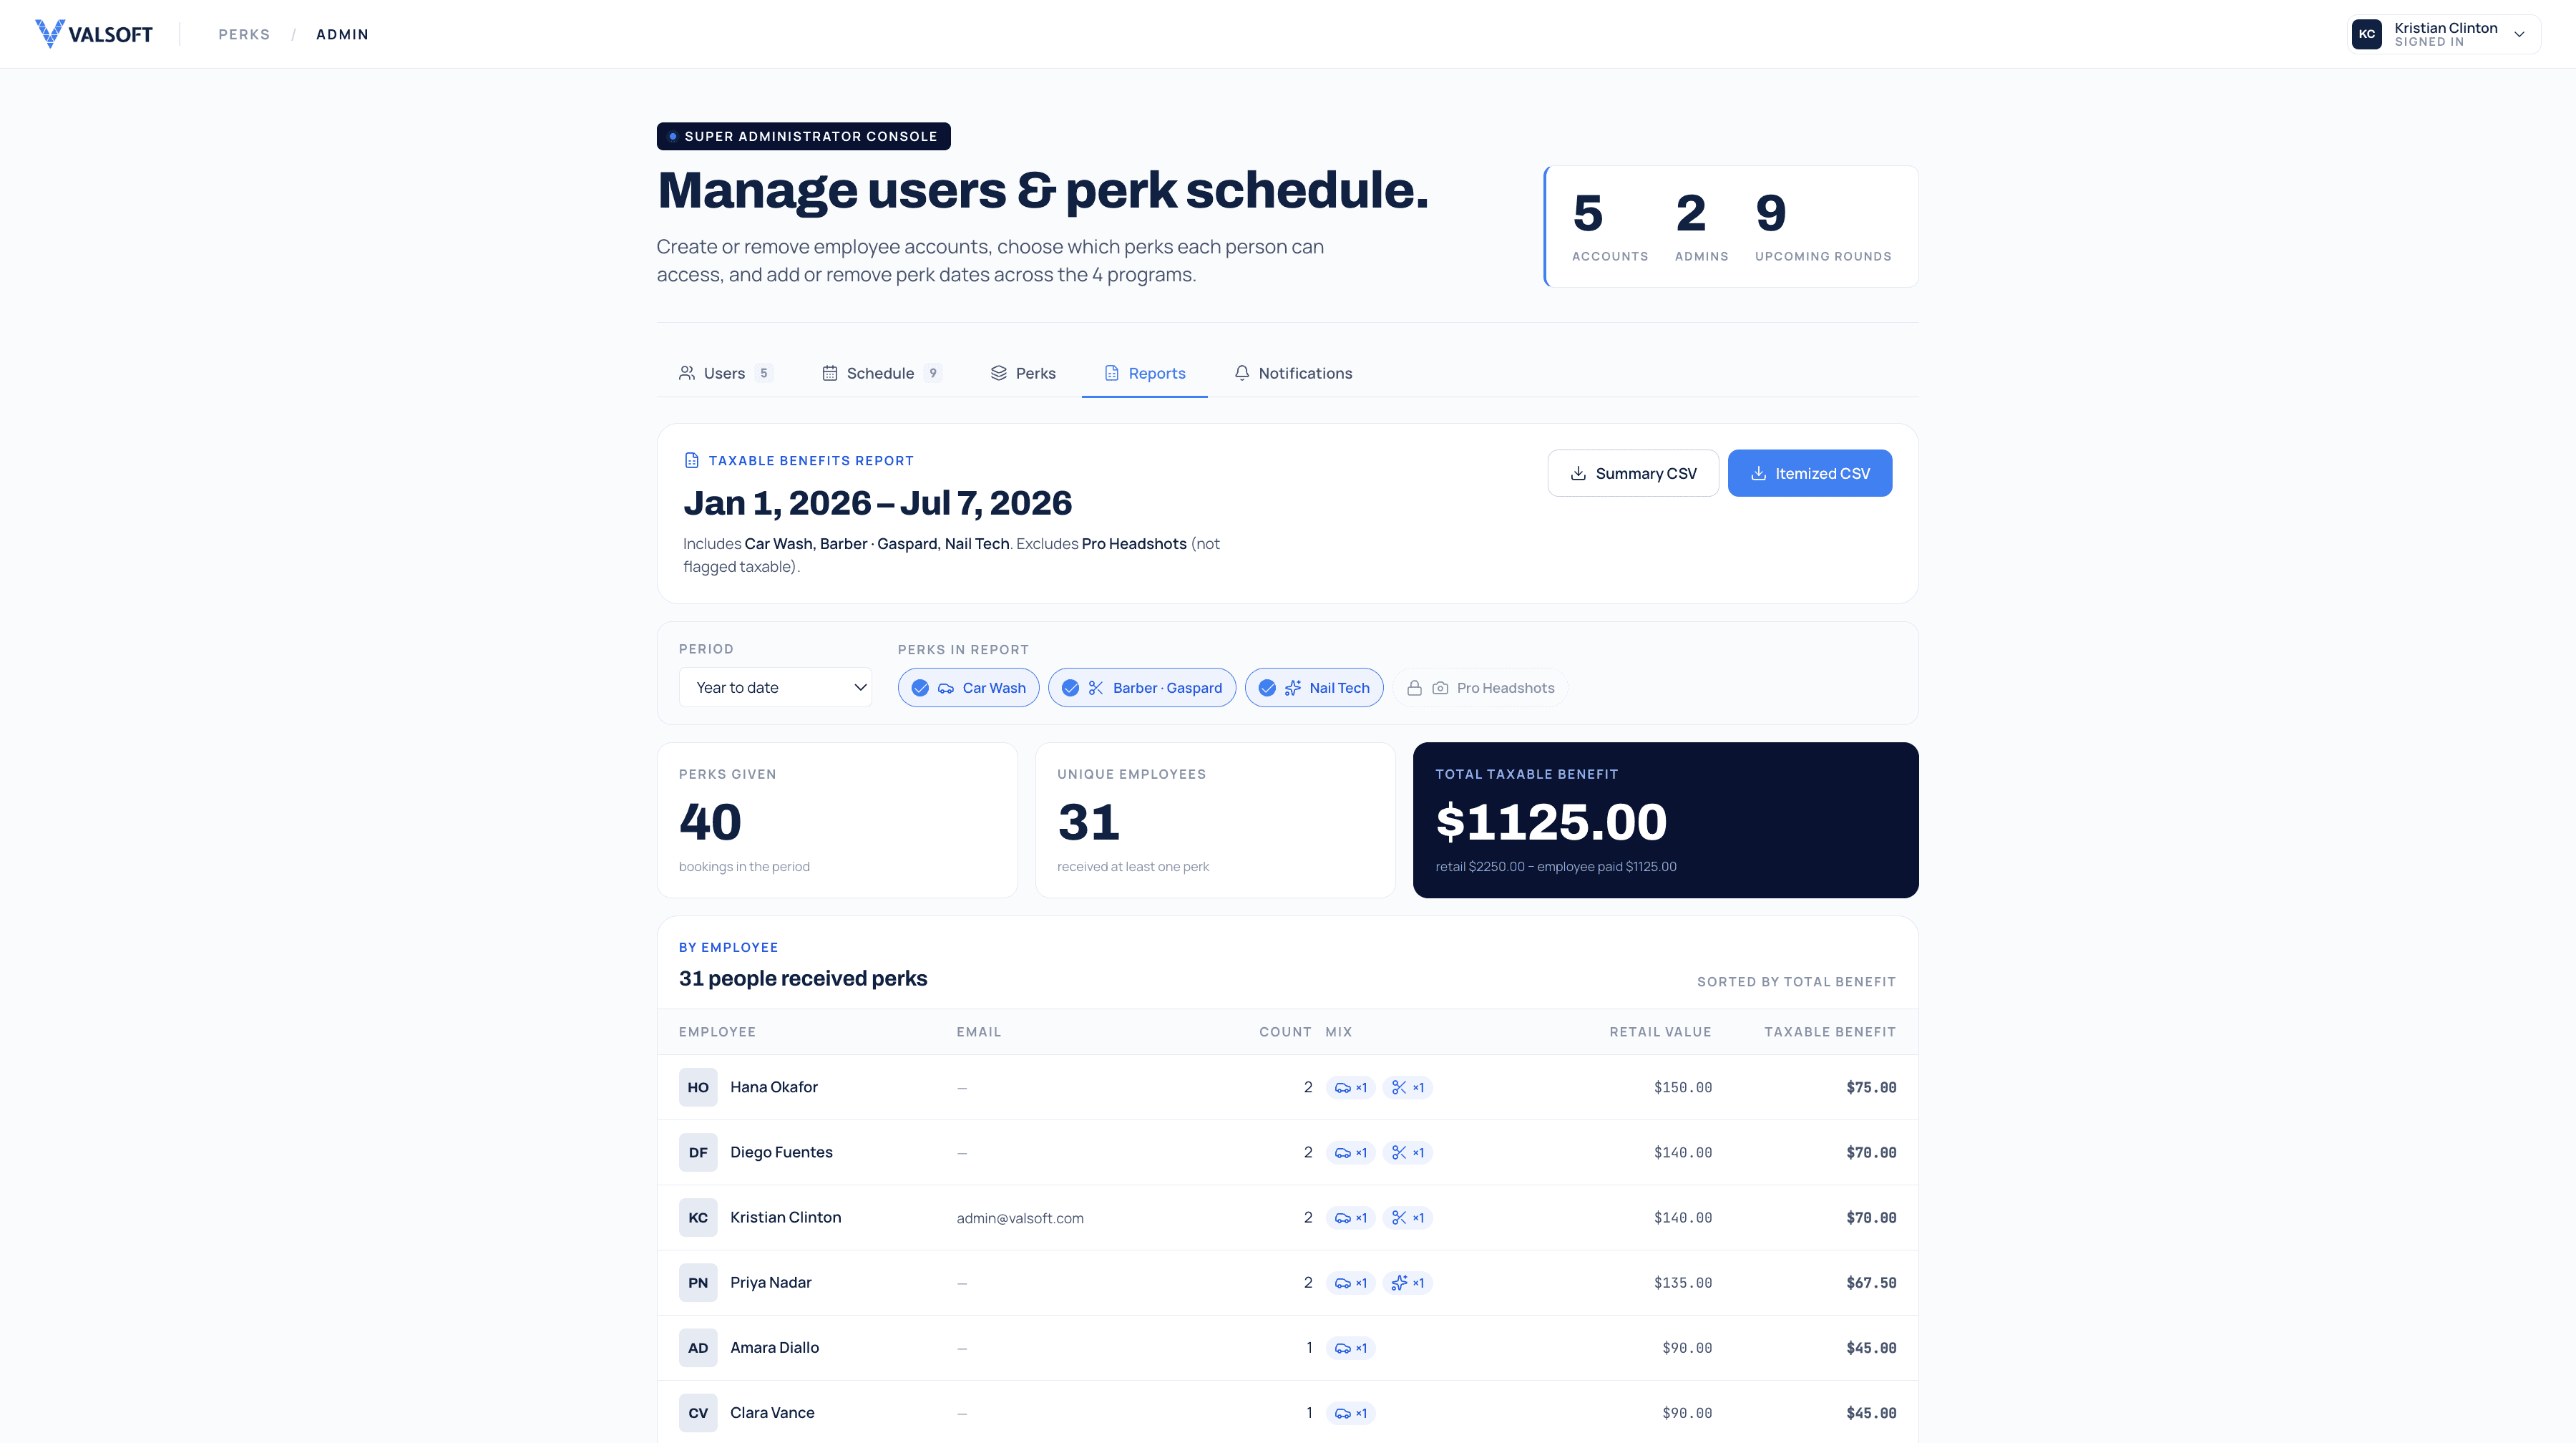This screenshot has width=2576, height=1443.
Task: Open the Period dropdown showing Year to date
Action: (775, 687)
